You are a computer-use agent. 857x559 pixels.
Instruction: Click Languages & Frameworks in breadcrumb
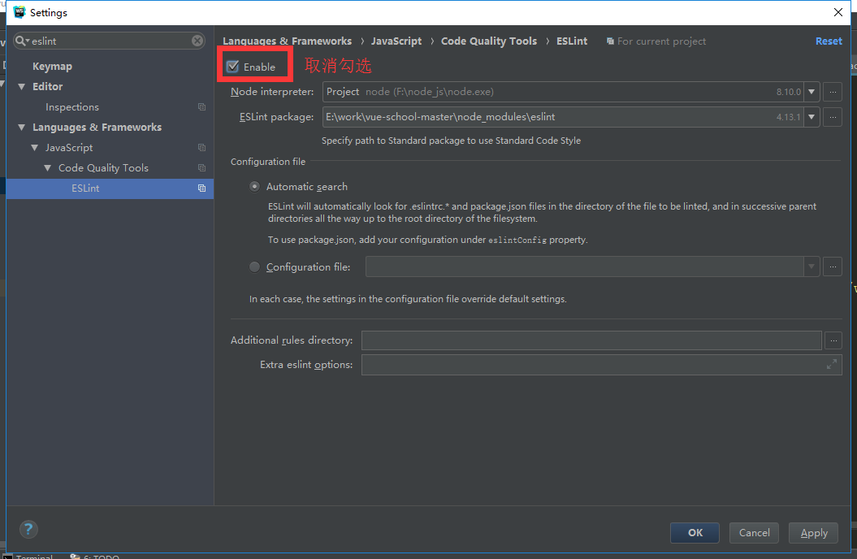click(288, 41)
